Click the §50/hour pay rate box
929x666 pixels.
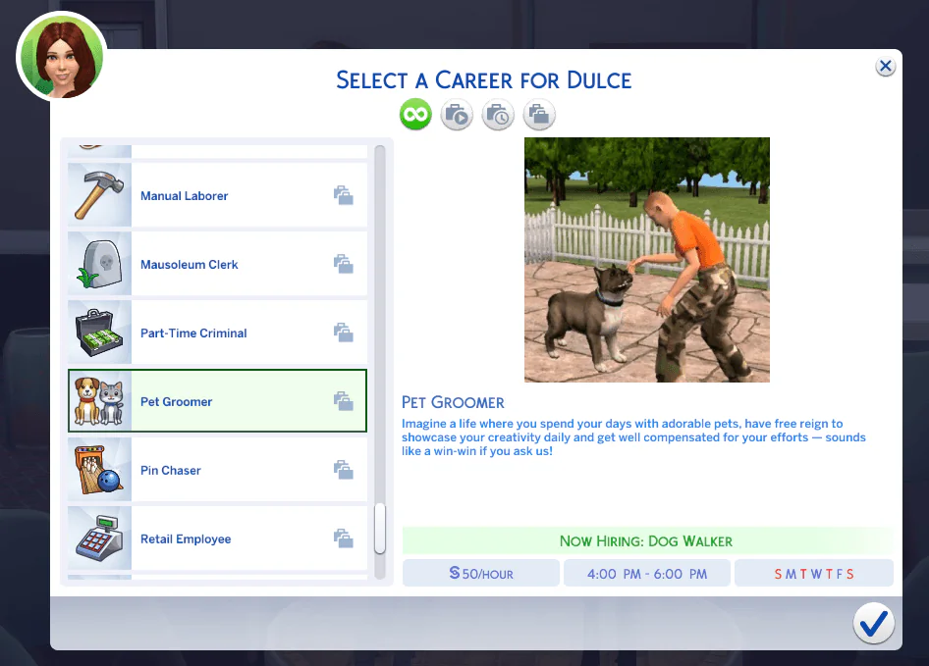481,573
